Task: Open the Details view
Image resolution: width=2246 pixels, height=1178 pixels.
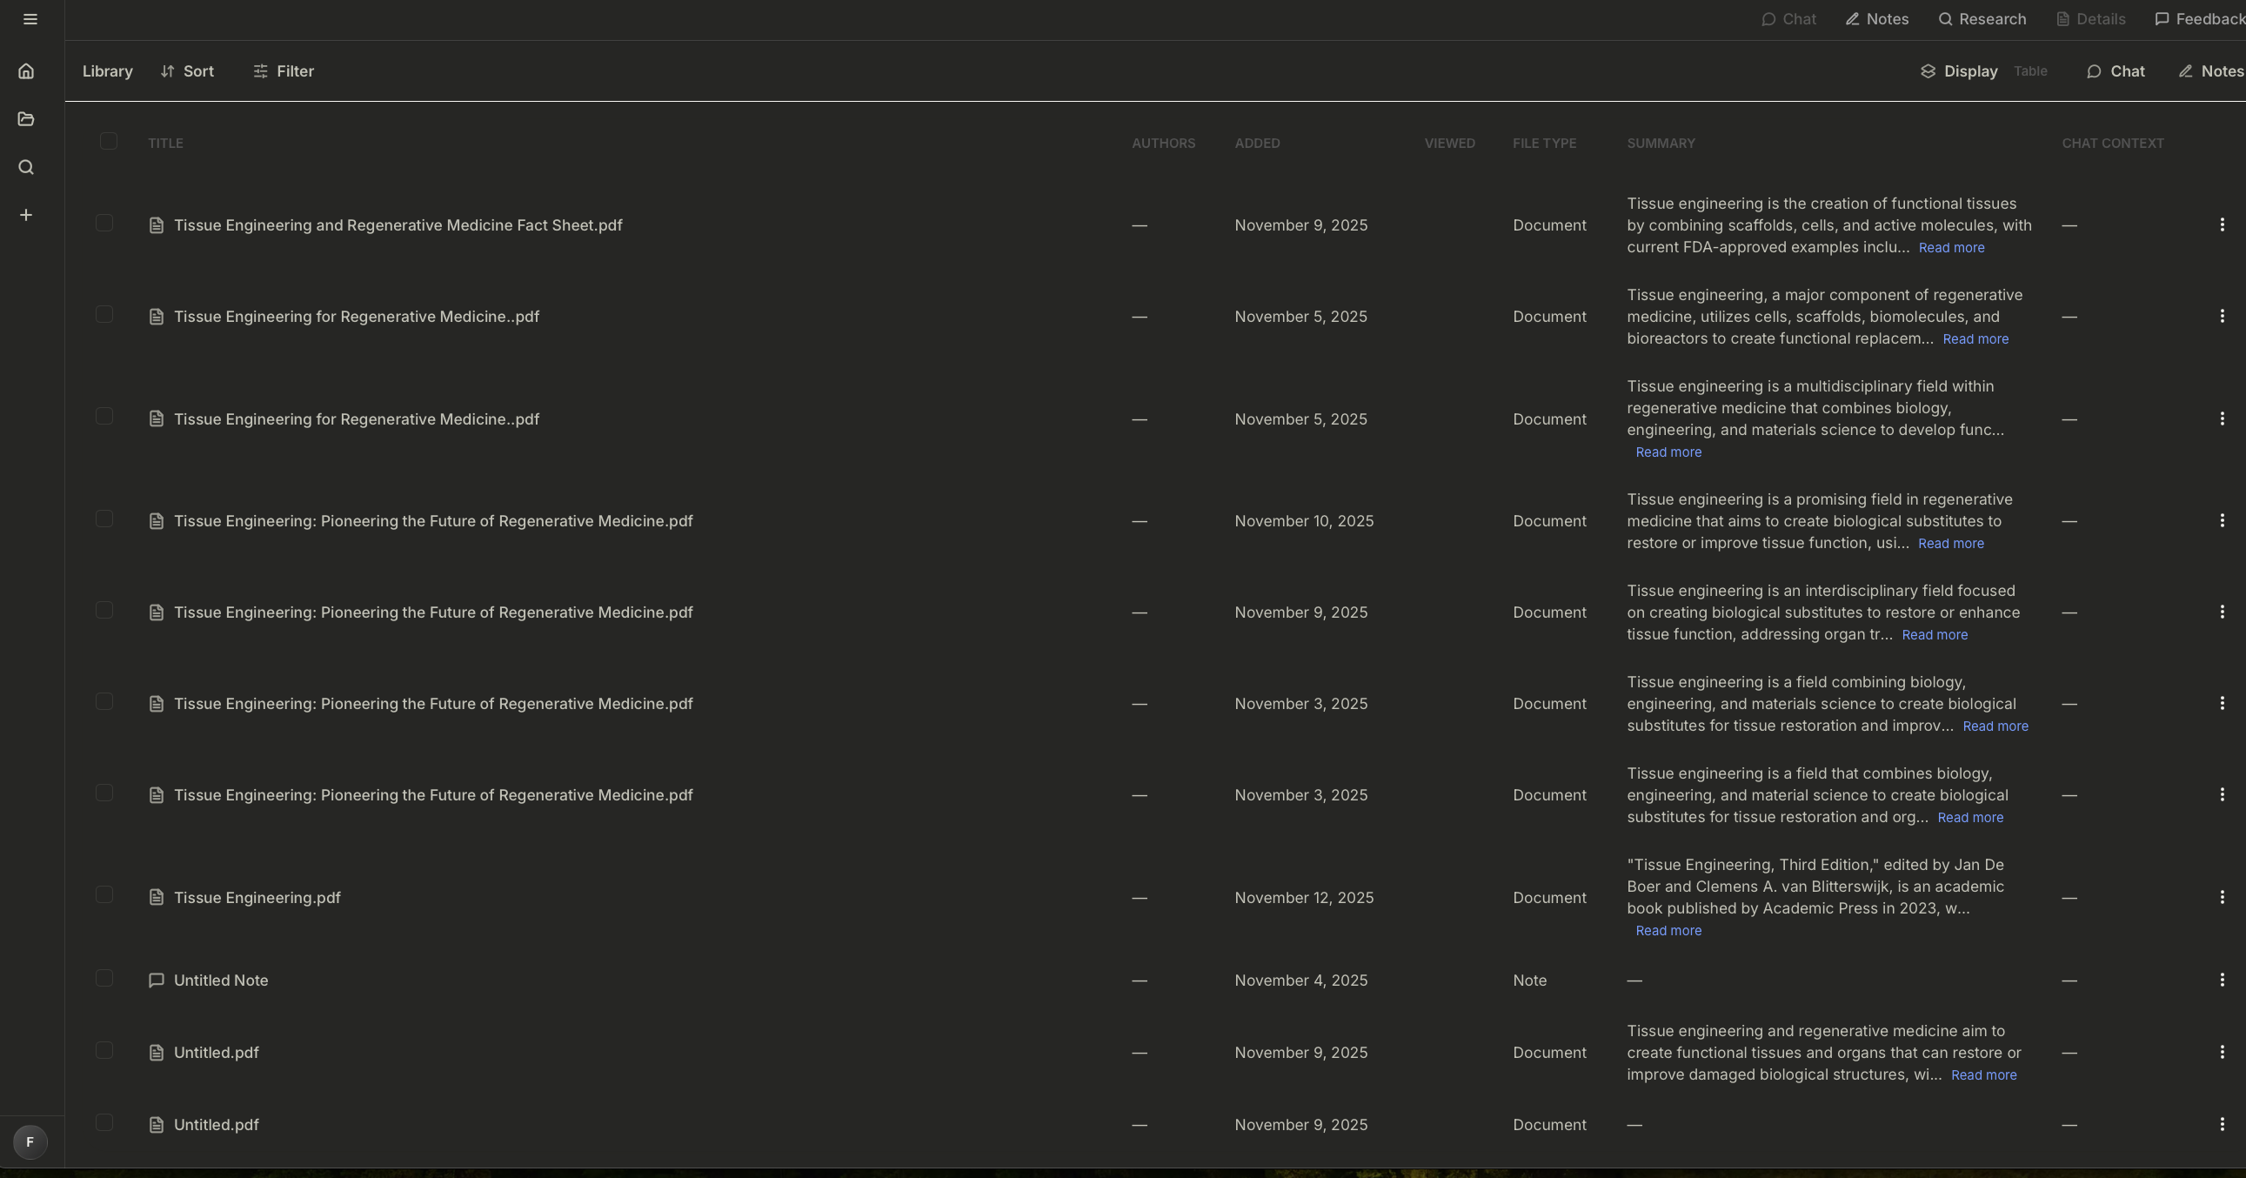Action: 2090,18
